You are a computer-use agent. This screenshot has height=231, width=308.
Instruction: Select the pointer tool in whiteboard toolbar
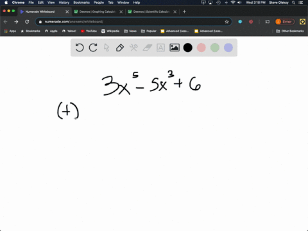(x=107, y=47)
